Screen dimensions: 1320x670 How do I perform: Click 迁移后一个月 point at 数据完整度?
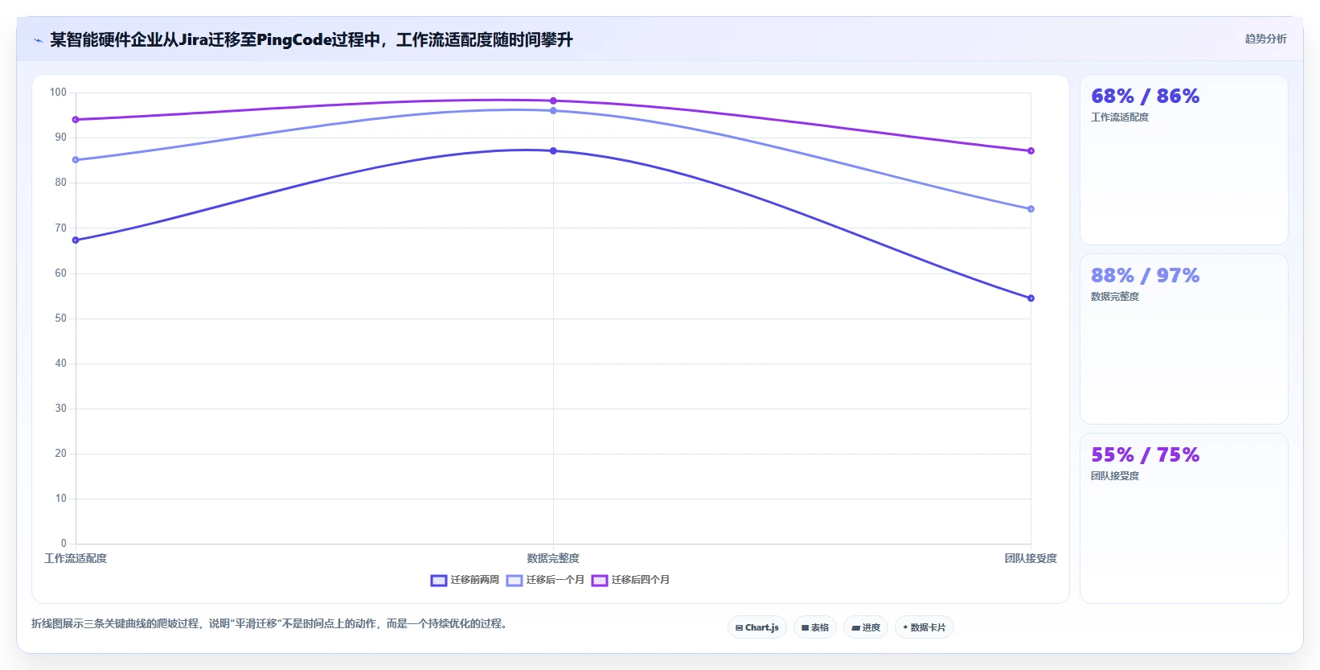(553, 111)
